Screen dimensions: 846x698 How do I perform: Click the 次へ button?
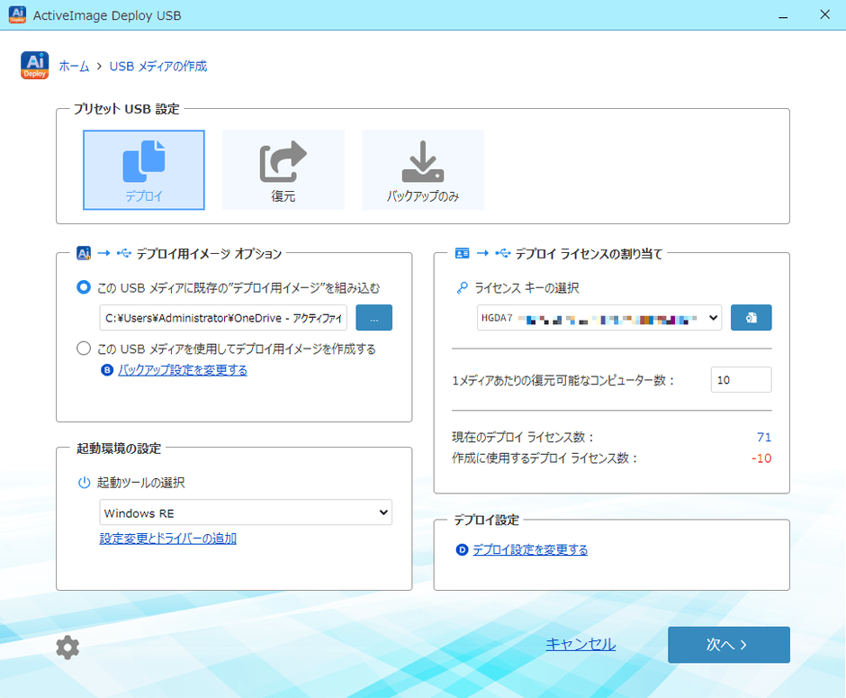coord(728,645)
